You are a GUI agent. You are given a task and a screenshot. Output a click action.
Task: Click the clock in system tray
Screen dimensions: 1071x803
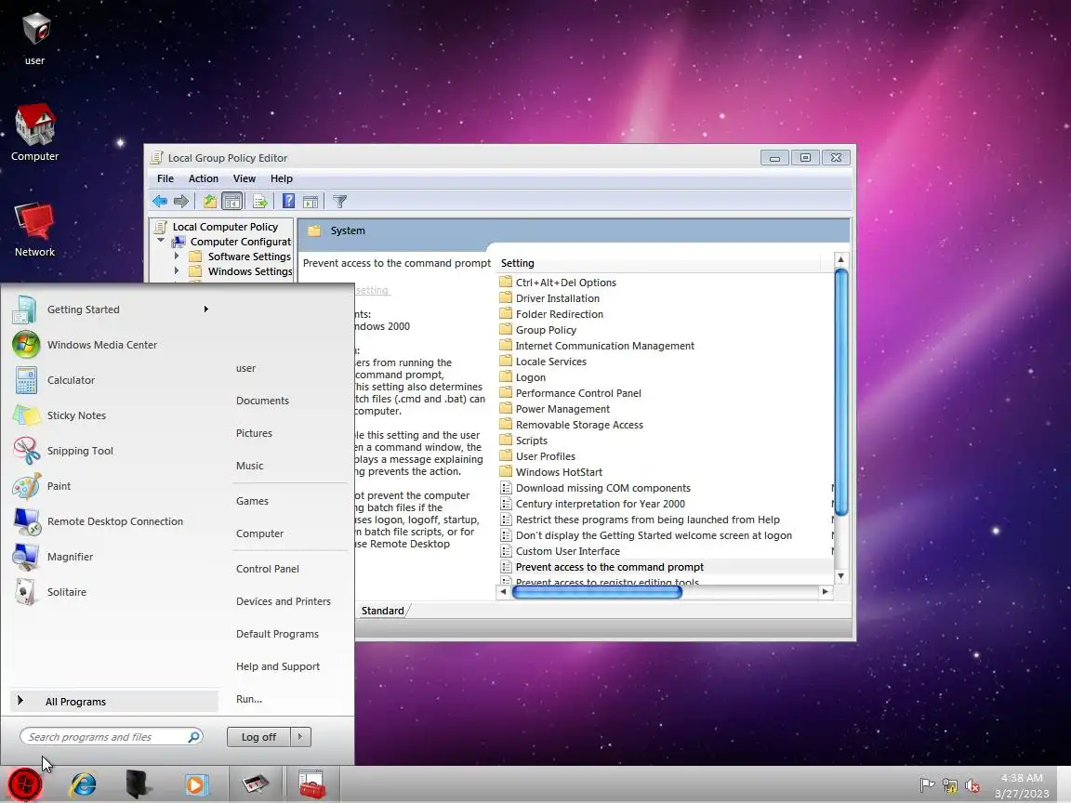[x=1022, y=785]
